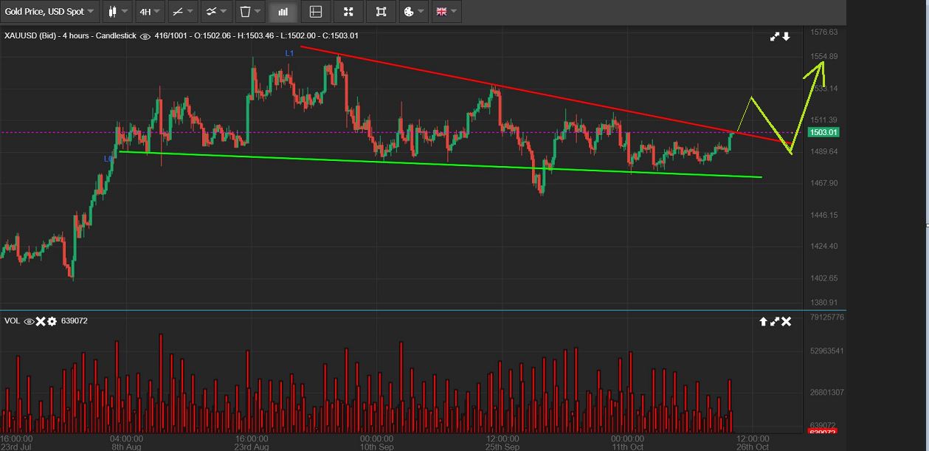Open the trash can delete dropdown
929x451 pixels.
[251, 12]
